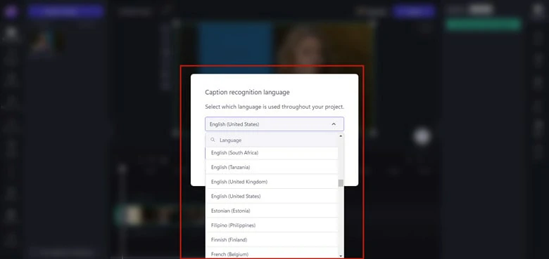549x259 pixels.
Task: Click the up arrow of the list scrollbar
Action: coord(341,135)
